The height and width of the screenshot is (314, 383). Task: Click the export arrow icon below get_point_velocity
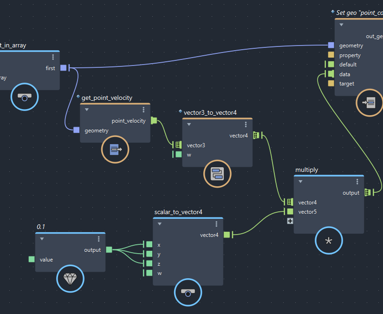pos(115,150)
